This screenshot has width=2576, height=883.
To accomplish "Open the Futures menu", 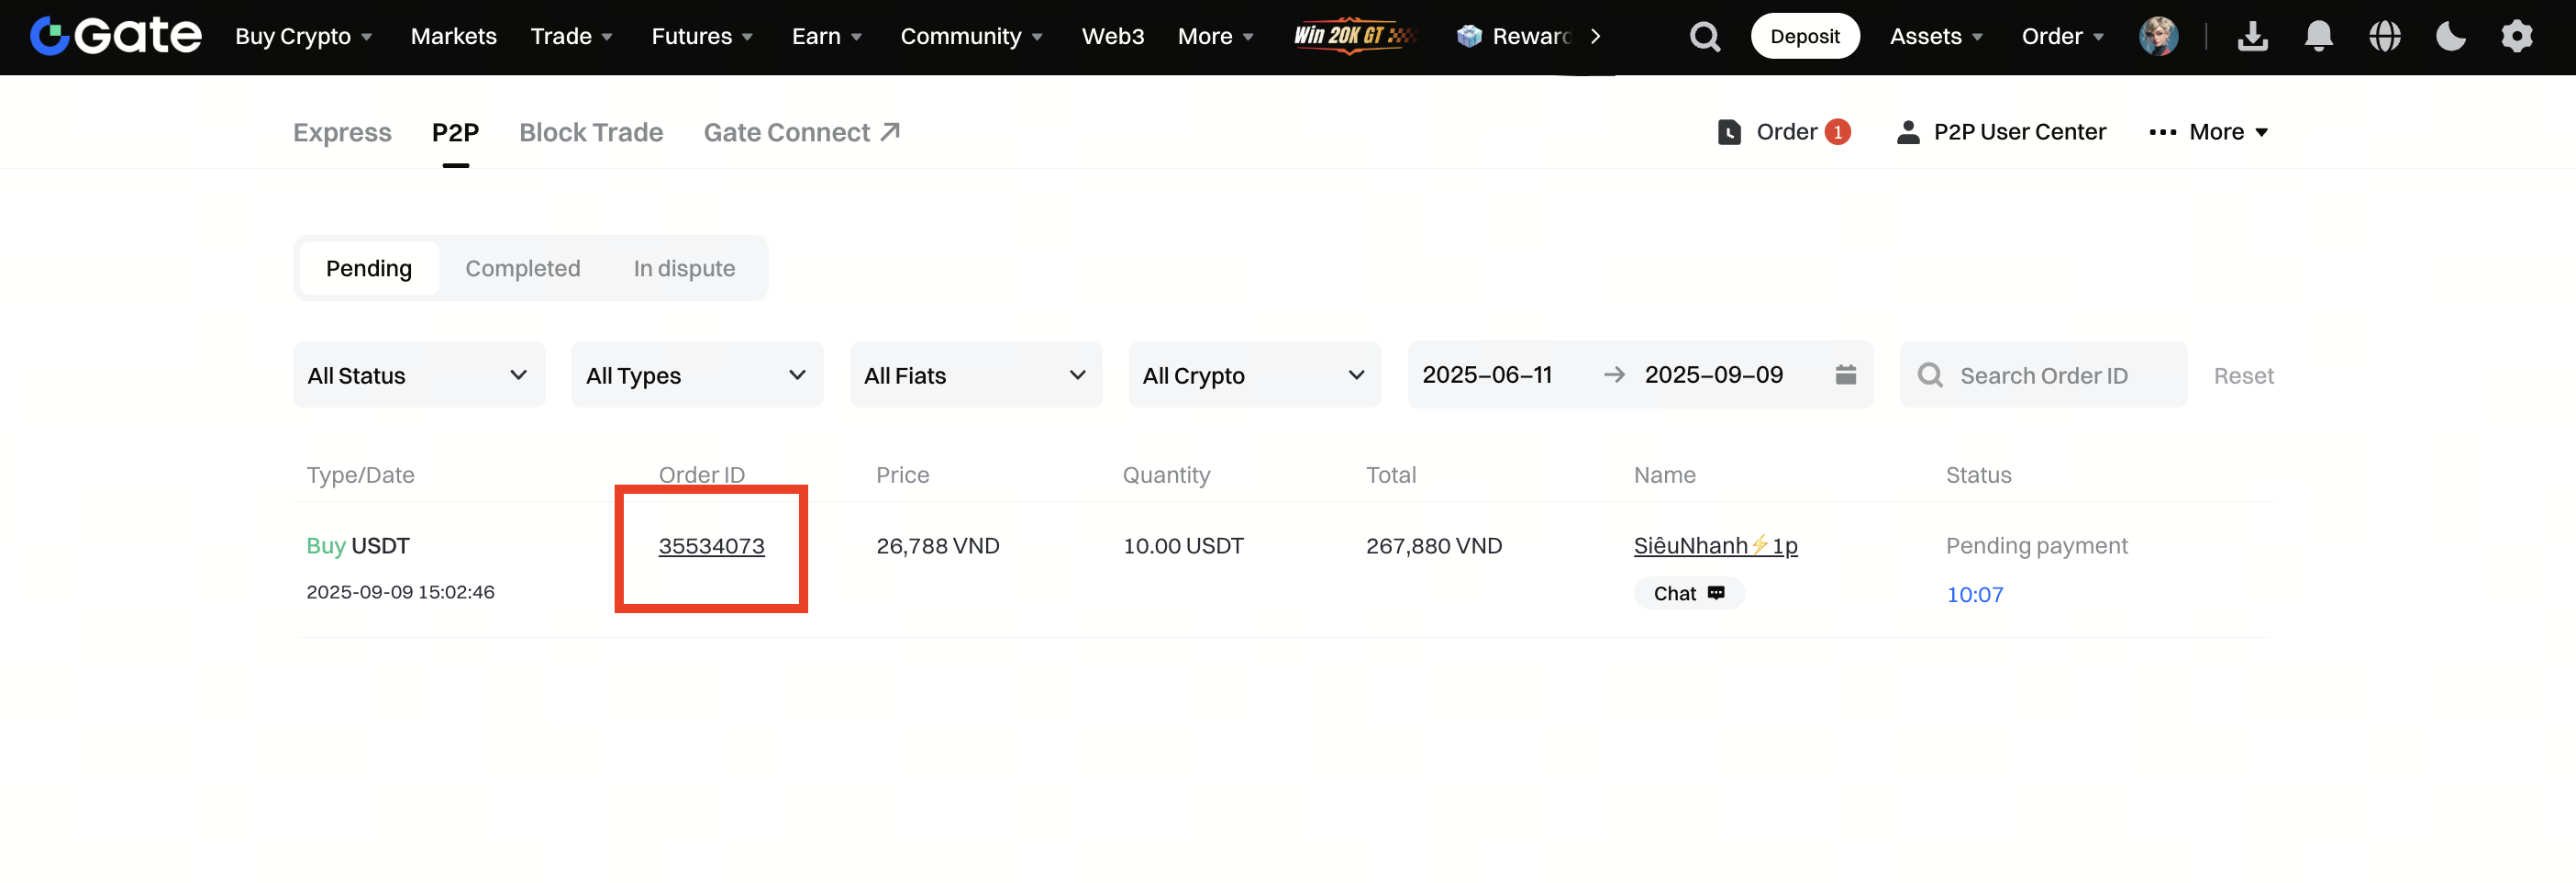I will coord(701,37).
